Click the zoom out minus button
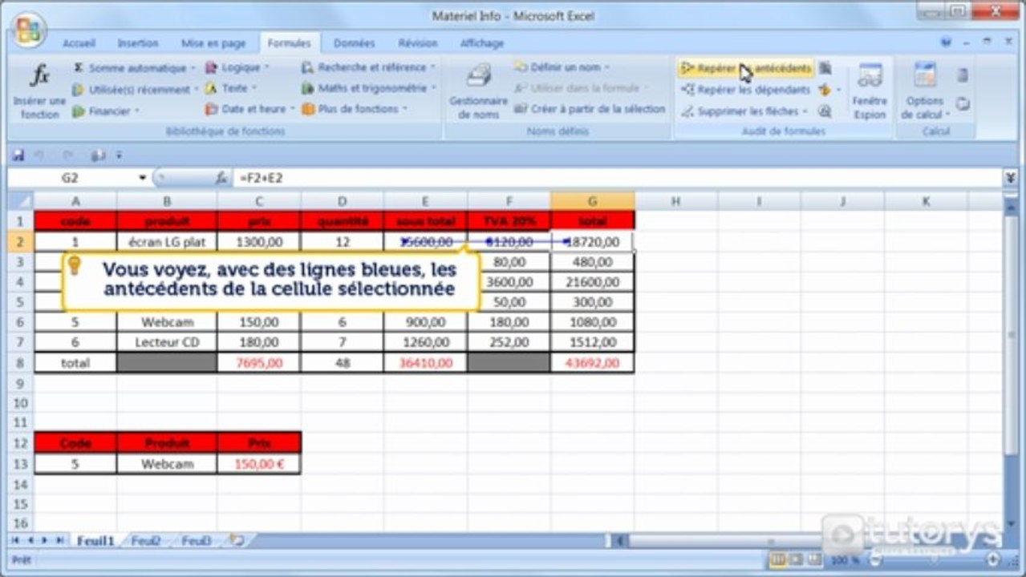 click(x=875, y=559)
